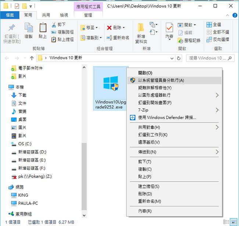
Task: Switch to the Home (常用) tab
Action: pyautogui.click(x=28, y=15)
